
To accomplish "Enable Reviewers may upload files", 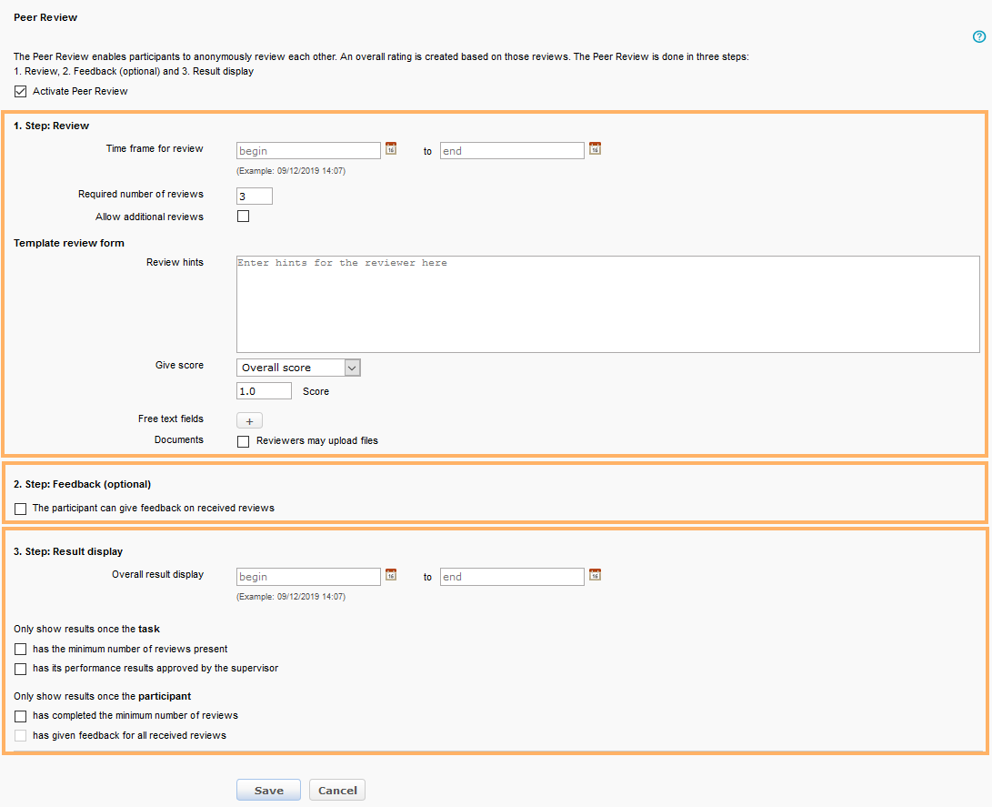I will pyautogui.click(x=242, y=441).
